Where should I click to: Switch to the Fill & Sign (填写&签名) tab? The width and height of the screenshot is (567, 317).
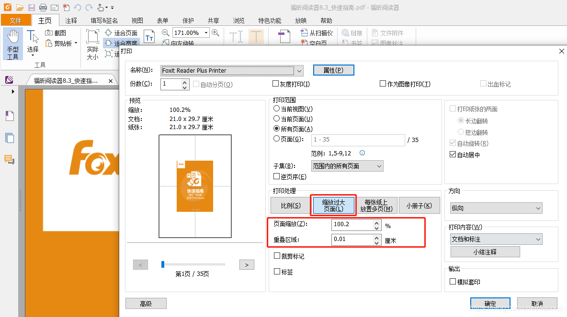point(104,21)
